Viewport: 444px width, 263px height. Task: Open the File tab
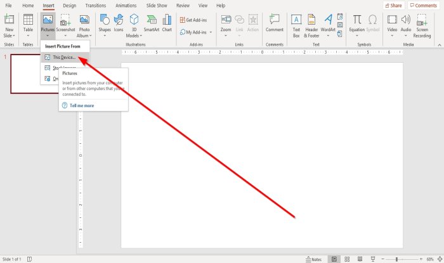pos(8,5)
